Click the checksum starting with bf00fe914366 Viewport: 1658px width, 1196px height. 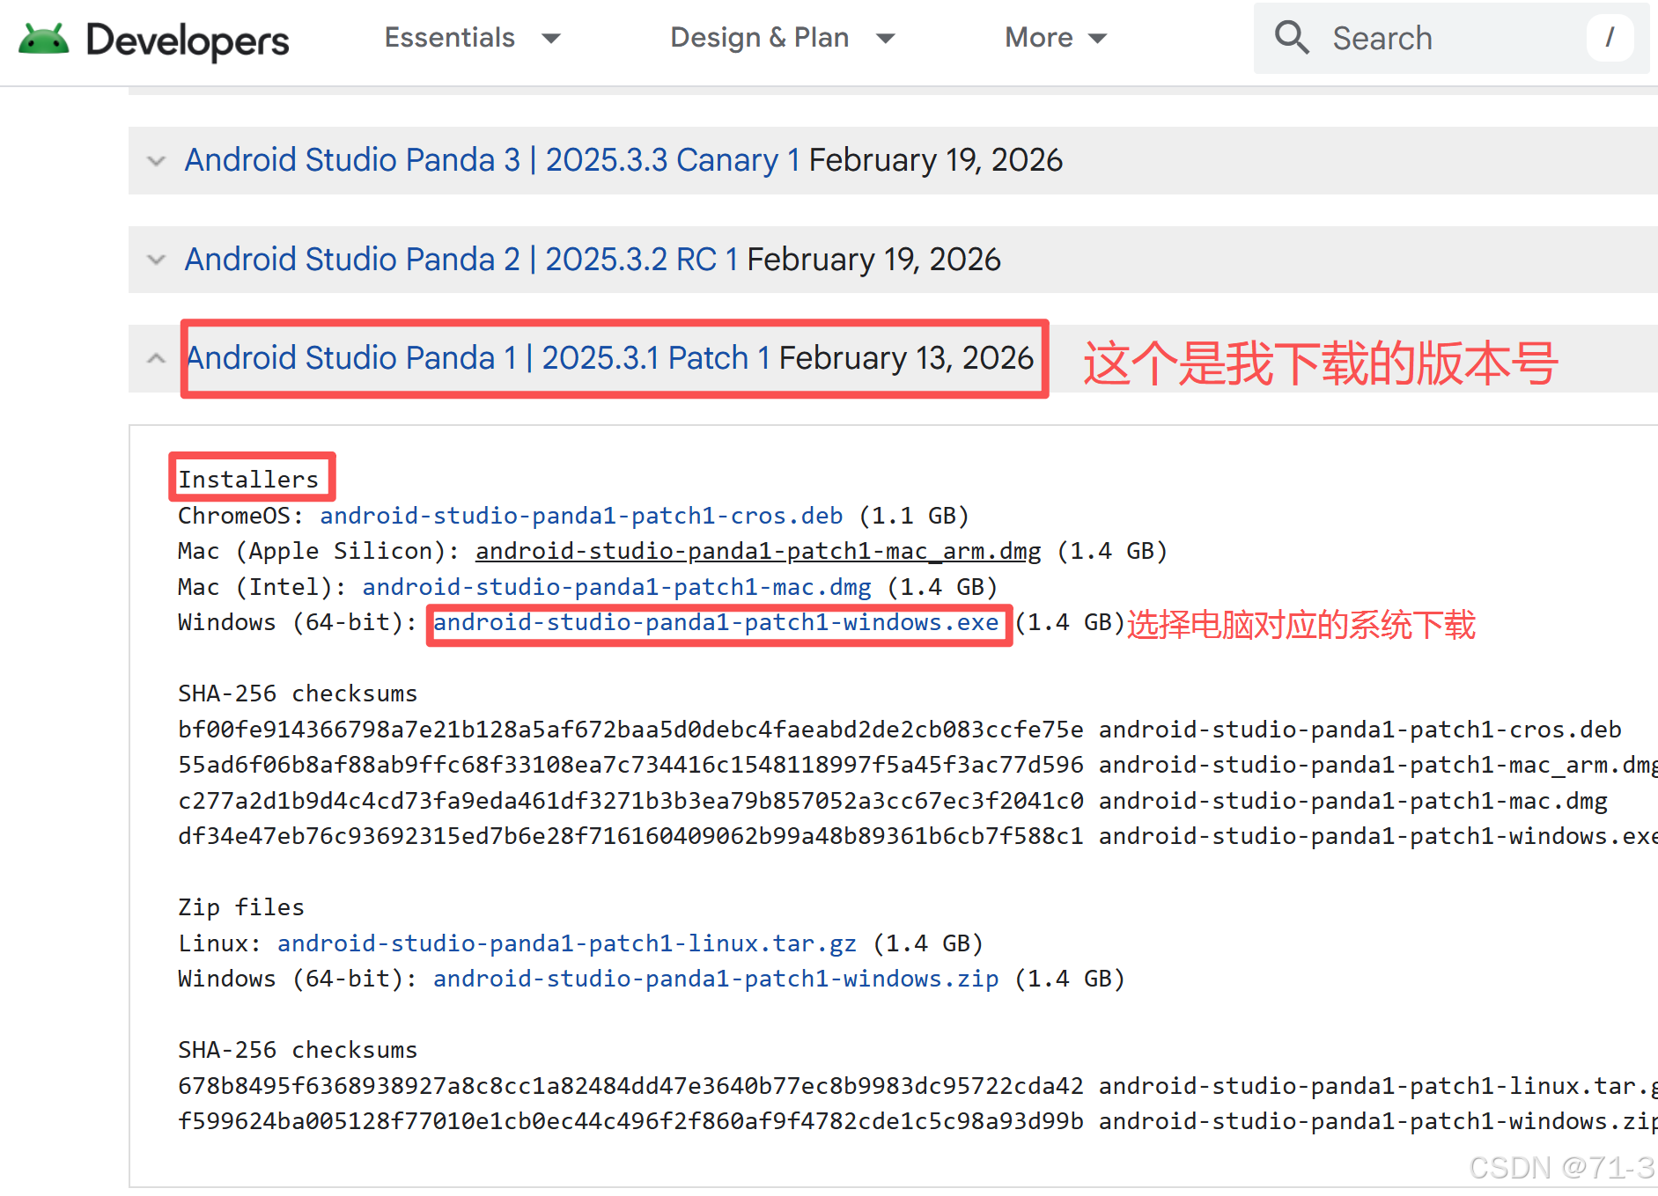[x=630, y=730]
